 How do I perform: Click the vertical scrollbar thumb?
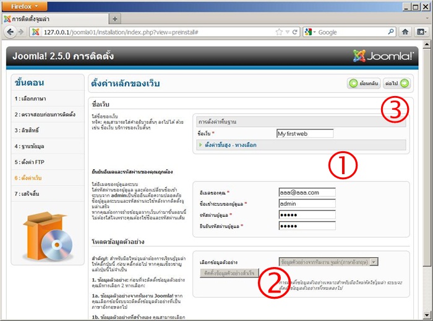coord(427,157)
